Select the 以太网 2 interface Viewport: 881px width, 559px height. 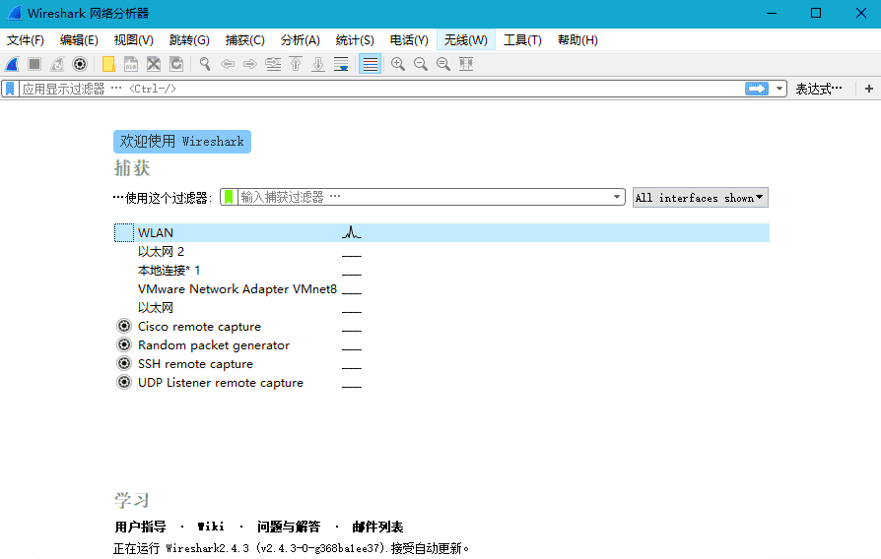click(x=162, y=251)
